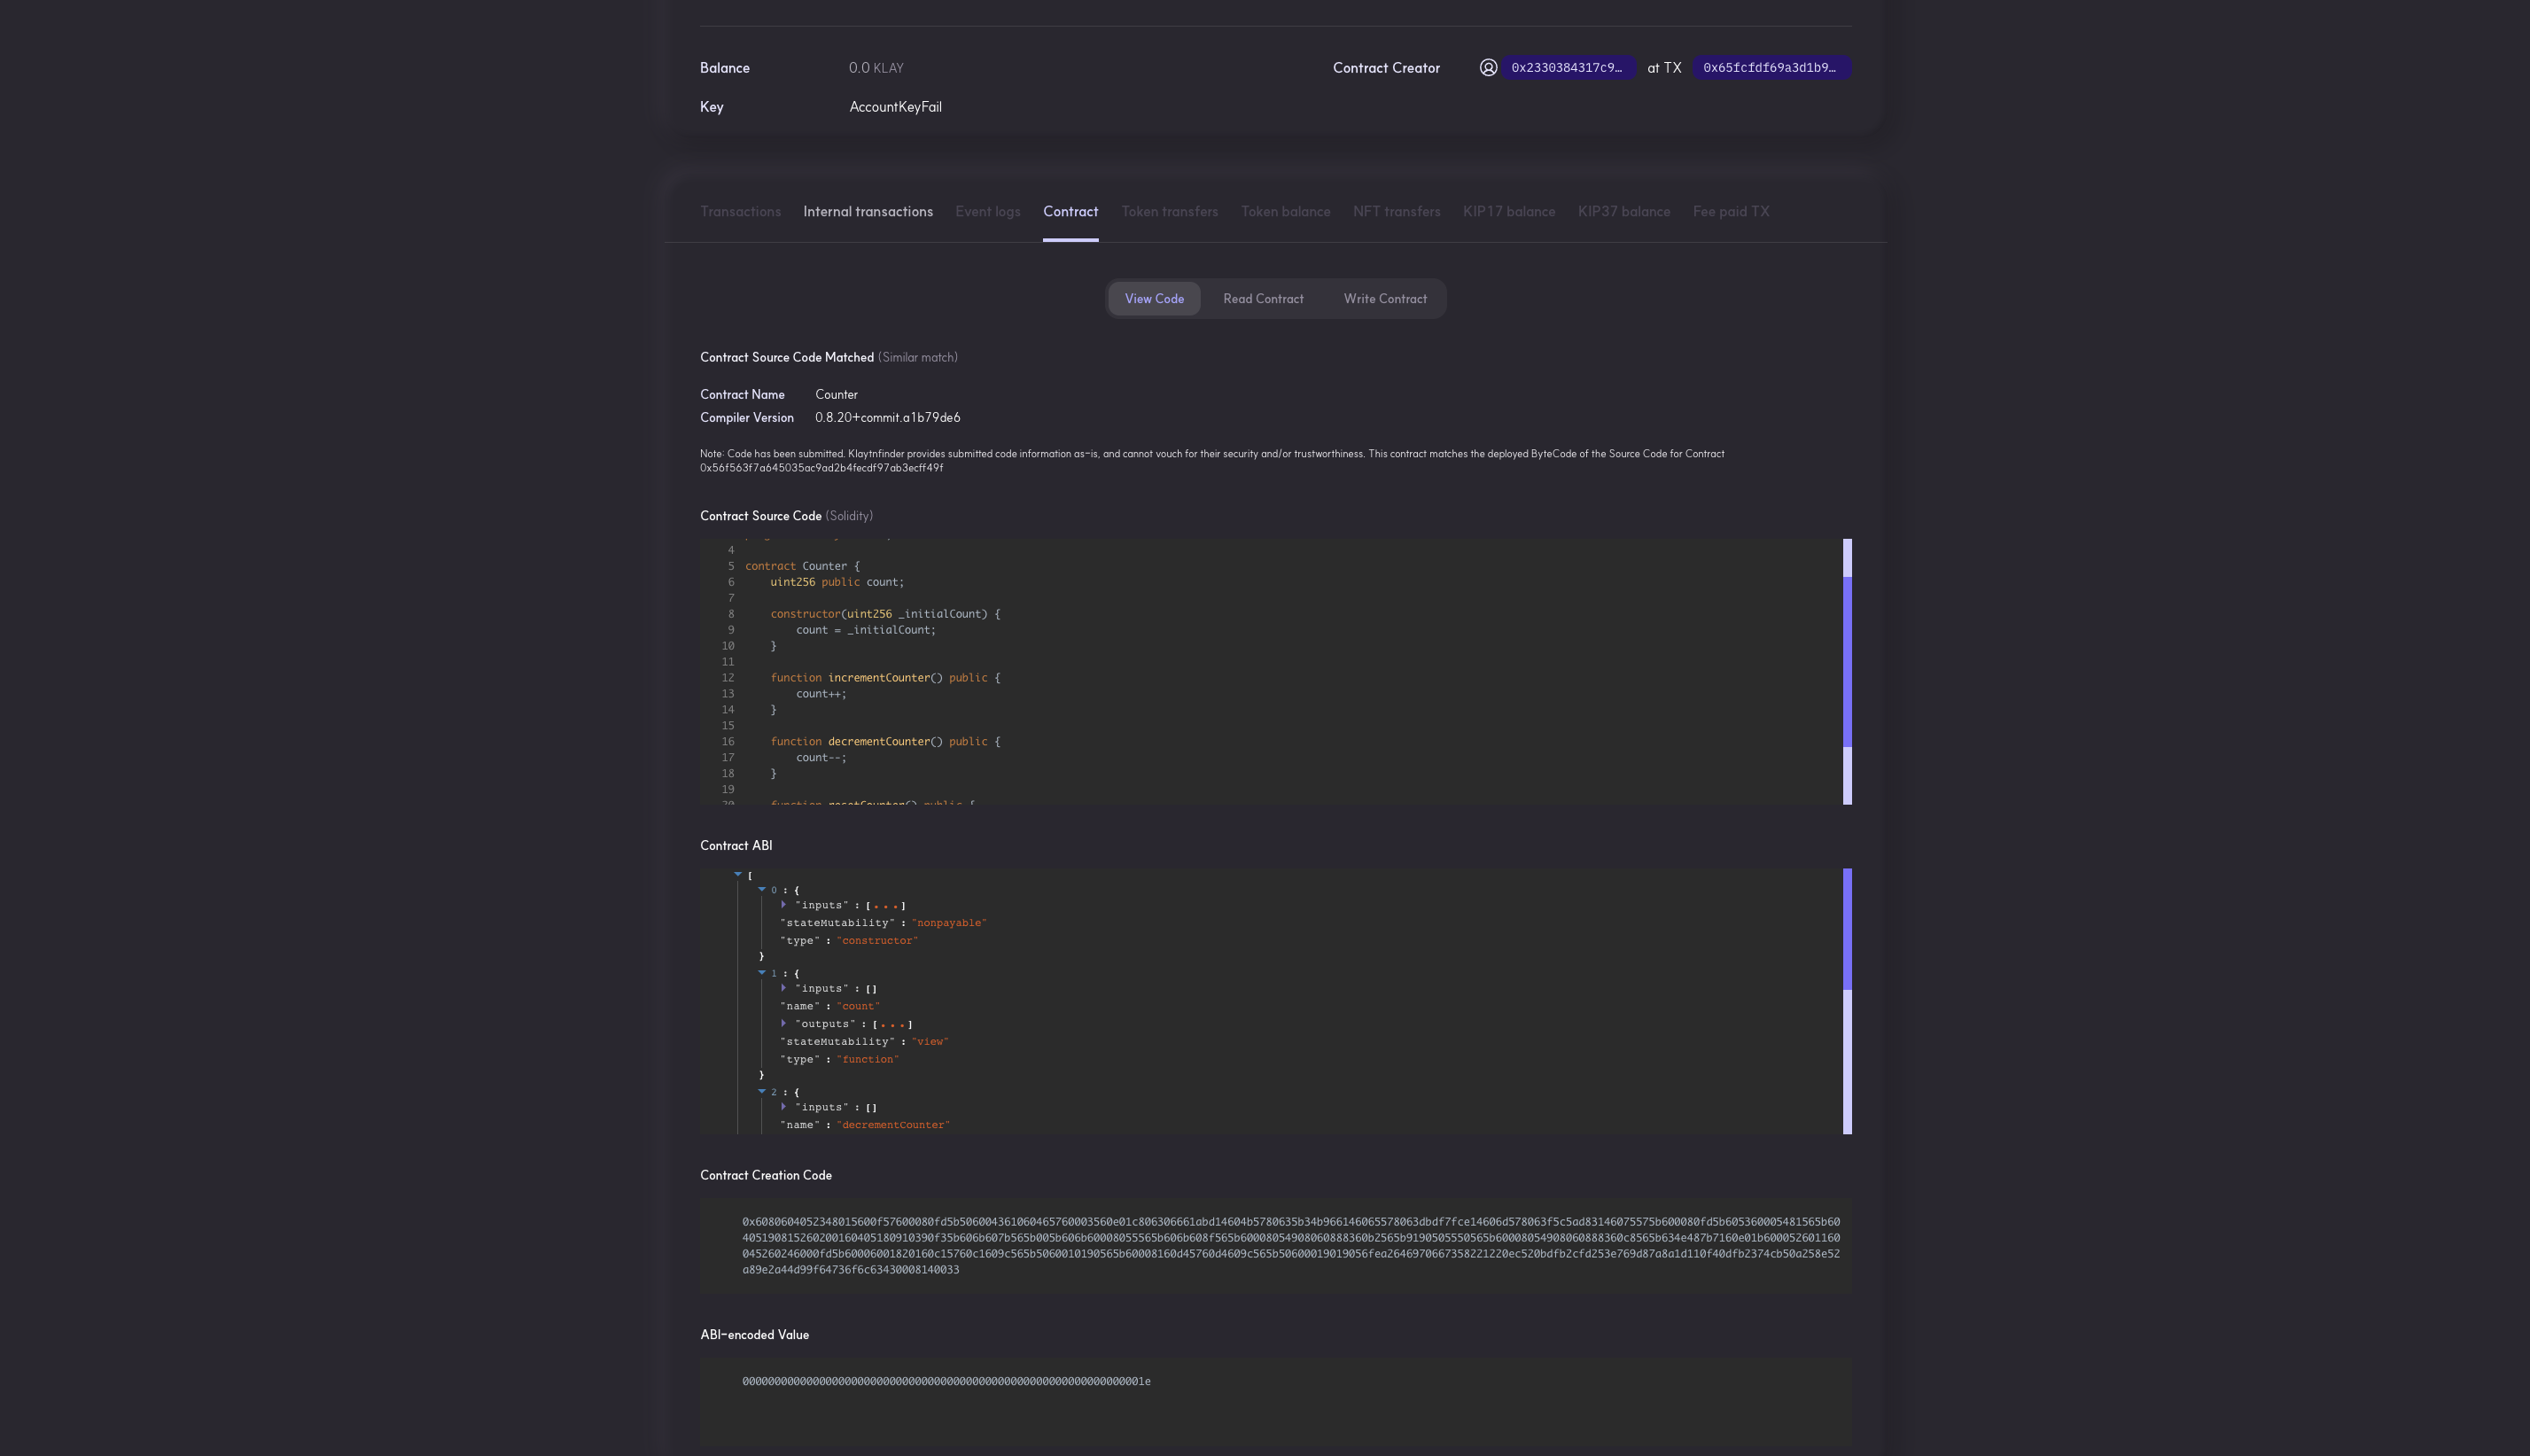Click the Contract Creator account icon
Image resolution: width=2530 pixels, height=1456 pixels.
click(1488, 68)
